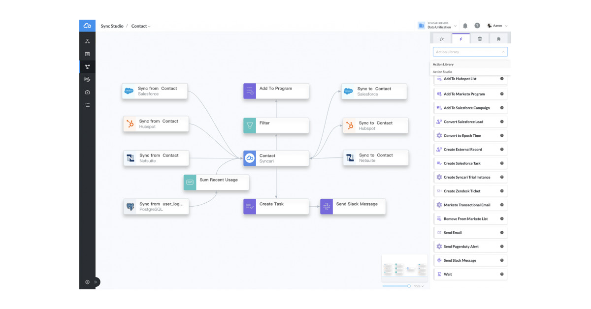Screen dimensions: 591x309
Task: Click info icon for Create Salesforce Task
Action: point(502,163)
